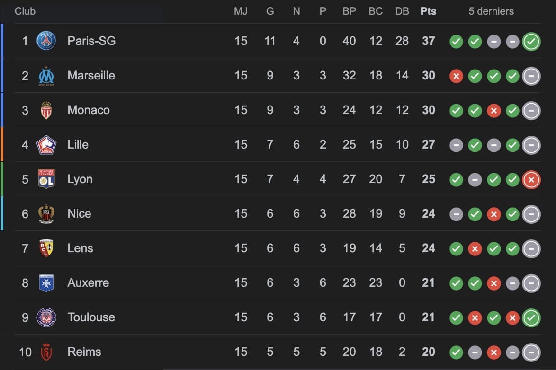The height and width of the screenshot is (370, 556).
Task: Open Lyon's latest loss result icon
Action: 531,180
